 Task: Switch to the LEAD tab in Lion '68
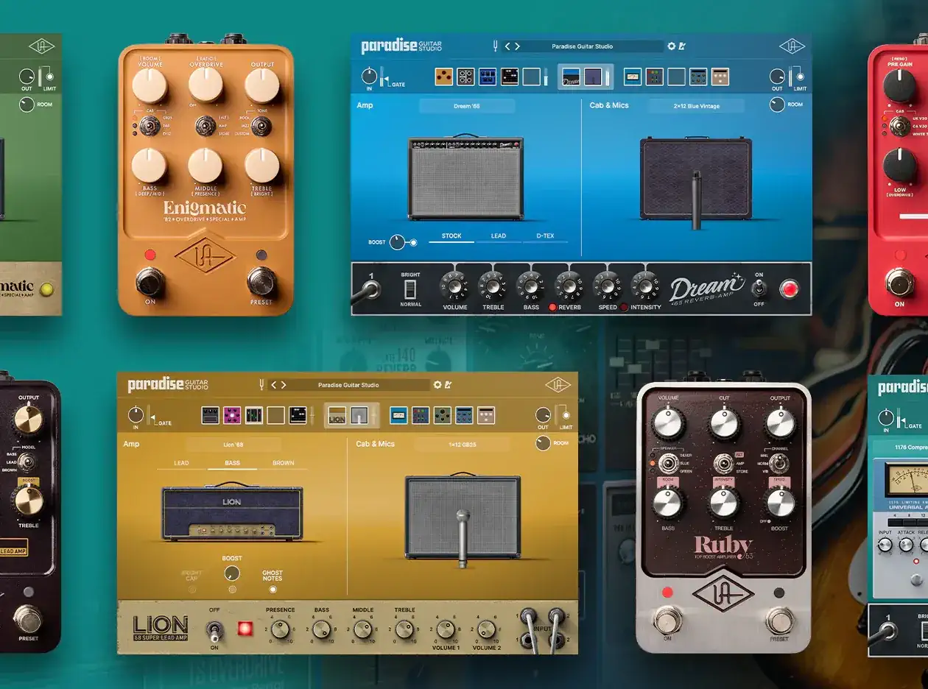coord(181,463)
